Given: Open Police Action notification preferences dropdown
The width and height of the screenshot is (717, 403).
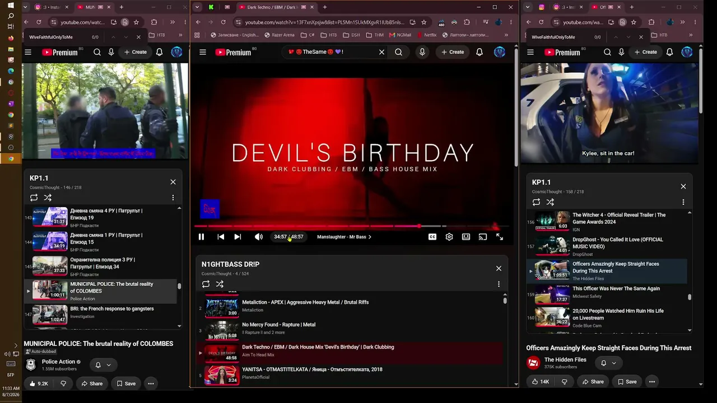Looking at the screenshot, I should pos(103,365).
